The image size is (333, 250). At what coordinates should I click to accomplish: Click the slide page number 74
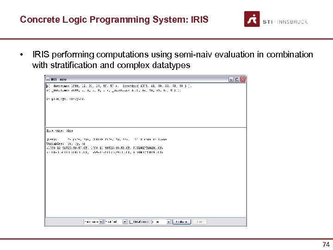(326, 244)
